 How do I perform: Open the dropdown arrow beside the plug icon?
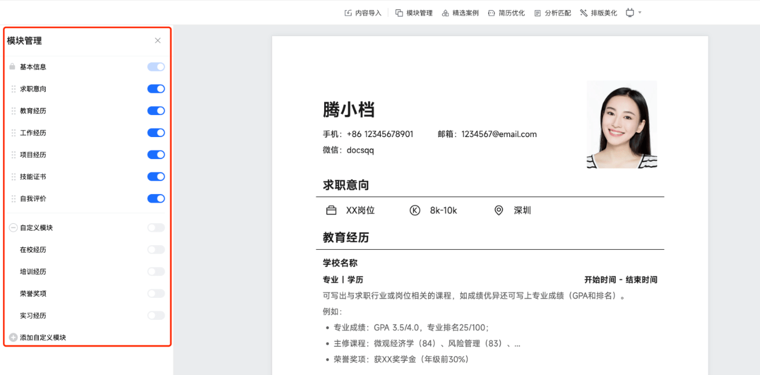(640, 12)
